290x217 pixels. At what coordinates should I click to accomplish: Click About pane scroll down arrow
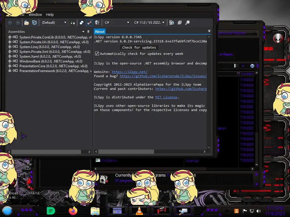tap(209, 147)
